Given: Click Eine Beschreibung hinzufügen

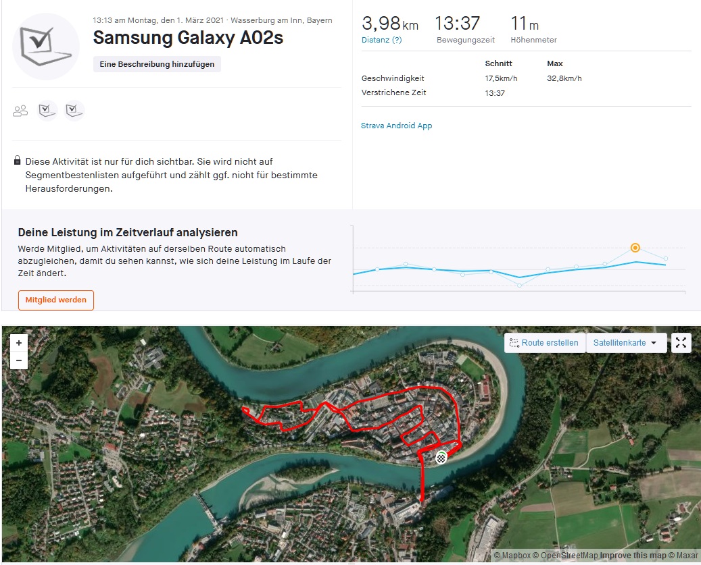Looking at the screenshot, I should tap(157, 64).
